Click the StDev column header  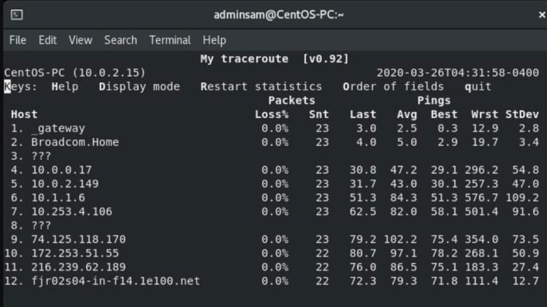point(522,115)
